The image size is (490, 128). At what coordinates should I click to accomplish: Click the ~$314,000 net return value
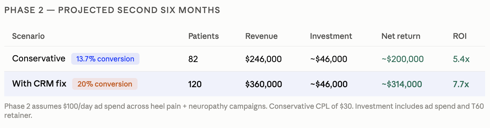(401, 84)
